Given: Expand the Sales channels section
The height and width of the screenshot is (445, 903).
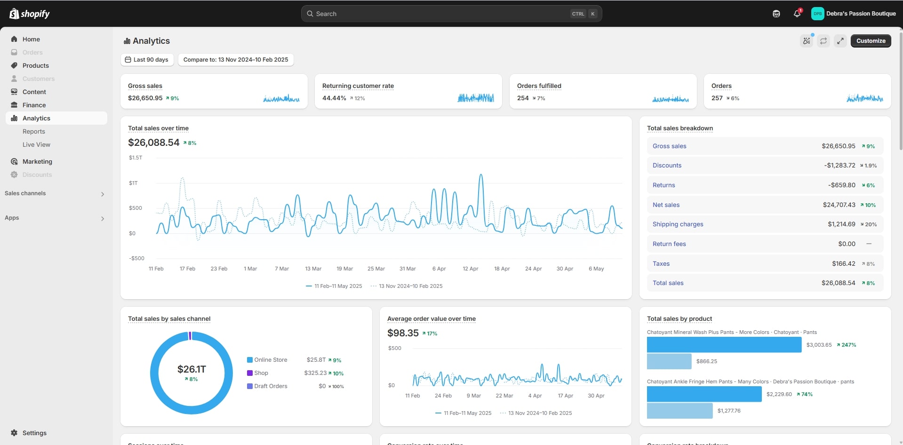Looking at the screenshot, I should pos(102,194).
